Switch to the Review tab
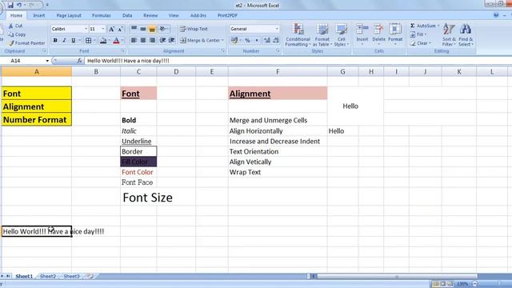The height and width of the screenshot is (288, 512). click(x=150, y=15)
